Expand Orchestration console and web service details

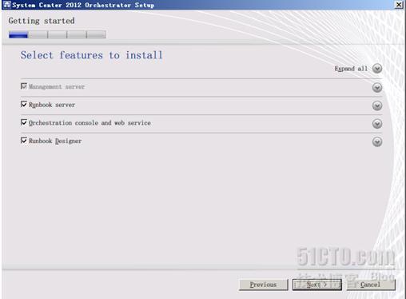point(377,124)
